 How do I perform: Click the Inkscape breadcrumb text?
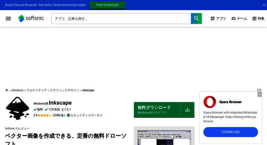(88, 90)
